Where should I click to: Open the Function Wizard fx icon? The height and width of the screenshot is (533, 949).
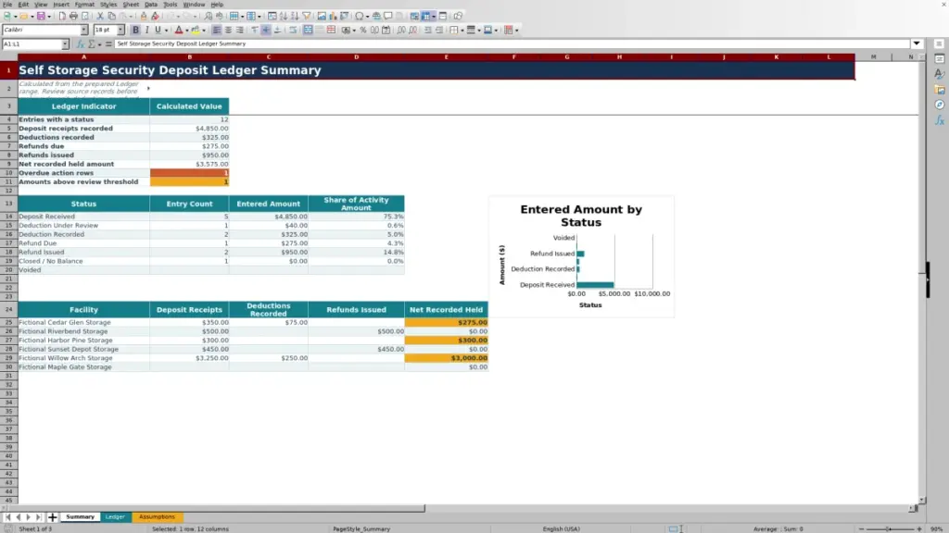point(80,43)
